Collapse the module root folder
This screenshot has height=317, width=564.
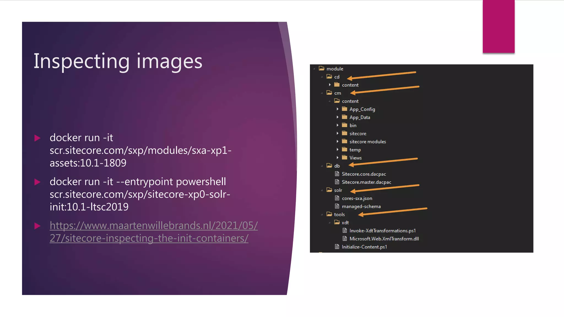314,69
